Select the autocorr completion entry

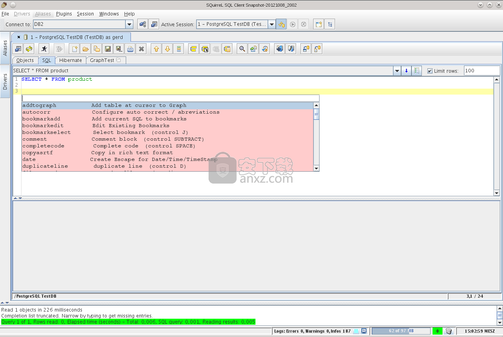pos(168,112)
